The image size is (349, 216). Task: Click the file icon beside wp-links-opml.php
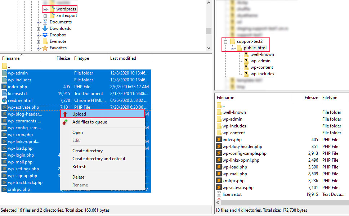pos(219,160)
